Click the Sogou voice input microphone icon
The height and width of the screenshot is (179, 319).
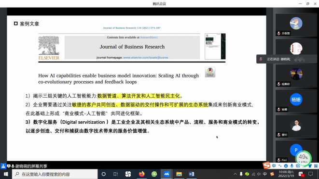point(292,166)
